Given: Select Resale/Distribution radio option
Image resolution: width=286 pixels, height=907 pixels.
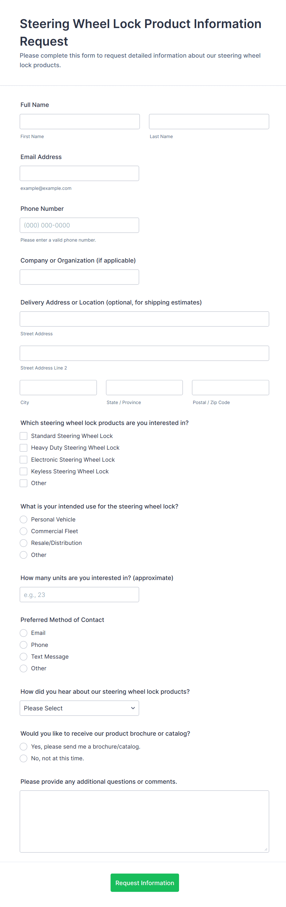Looking at the screenshot, I should (24, 543).
